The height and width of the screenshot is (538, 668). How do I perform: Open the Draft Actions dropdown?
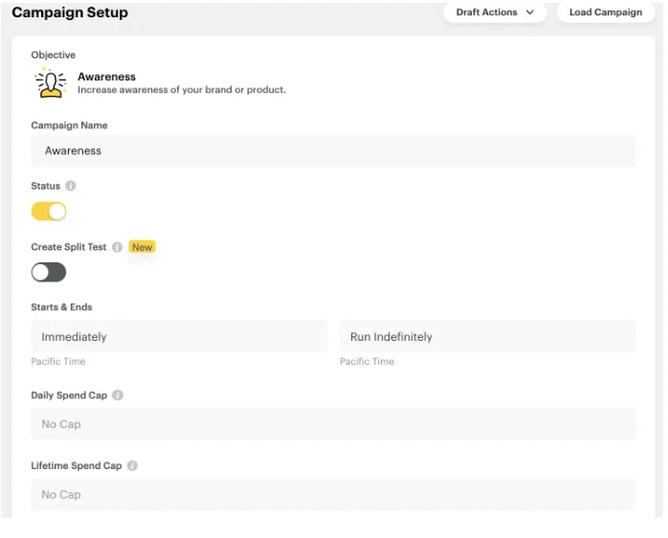tap(494, 12)
